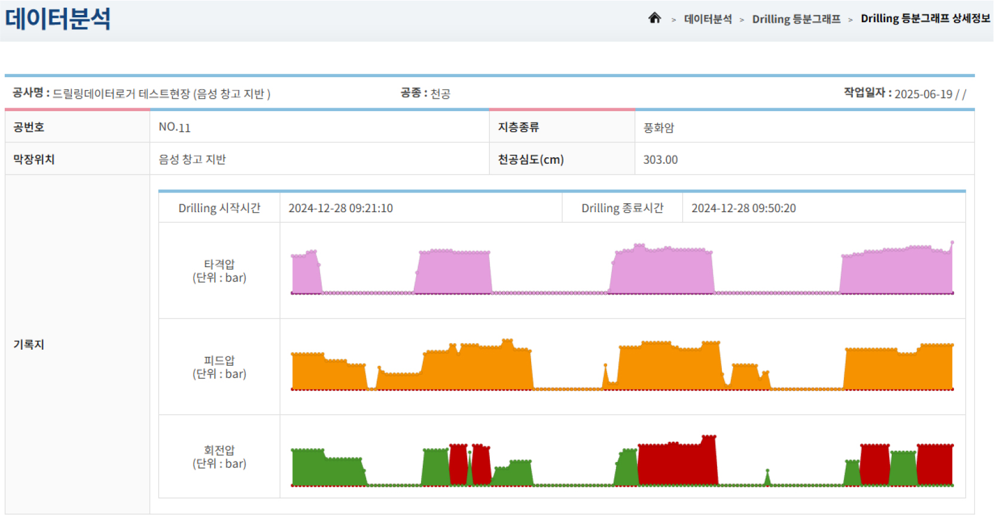The width and height of the screenshot is (994, 526).
Task: Click the 막장위치 value 음성 창고 지반
Action: click(192, 160)
